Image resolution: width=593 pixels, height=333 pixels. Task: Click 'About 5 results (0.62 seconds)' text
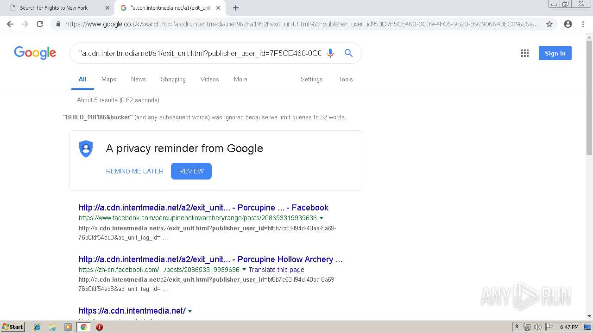(118, 100)
